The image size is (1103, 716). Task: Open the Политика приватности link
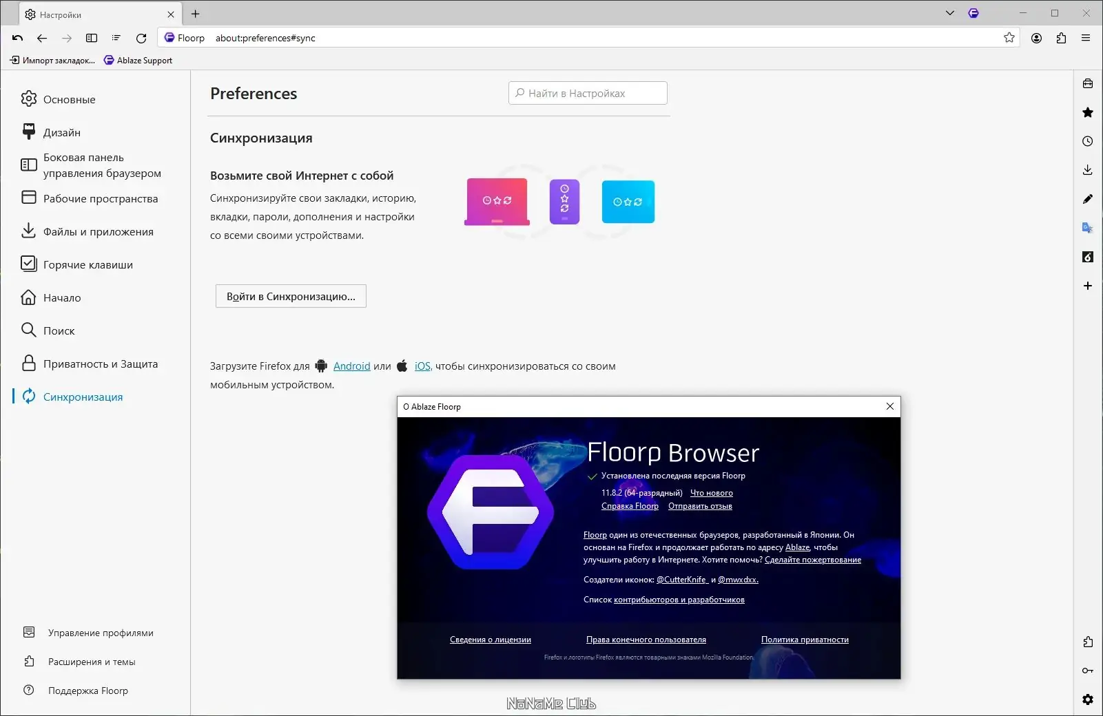click(x=805, y=640)
